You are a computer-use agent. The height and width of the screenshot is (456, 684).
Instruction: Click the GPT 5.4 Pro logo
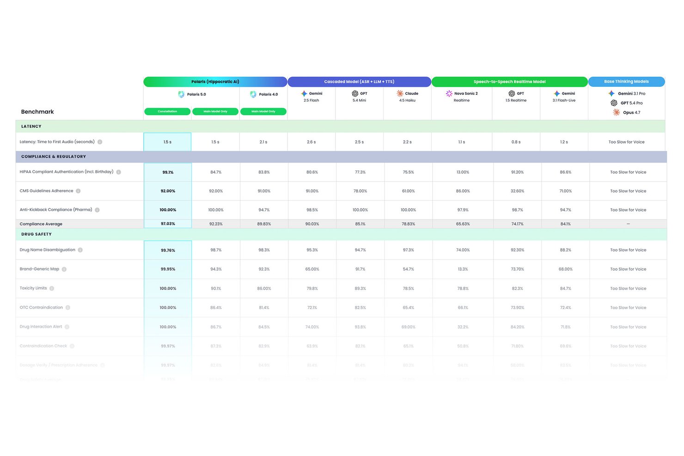[614, 103]
